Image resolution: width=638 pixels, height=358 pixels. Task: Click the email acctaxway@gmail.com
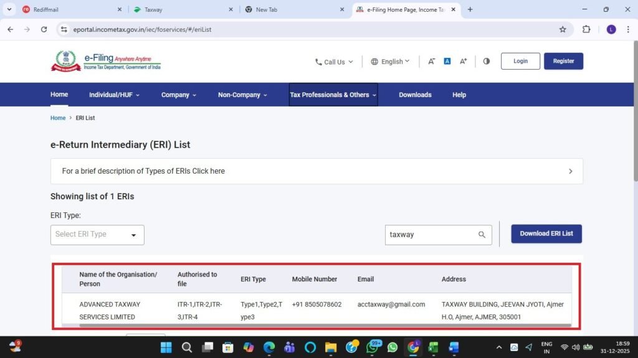391,304
